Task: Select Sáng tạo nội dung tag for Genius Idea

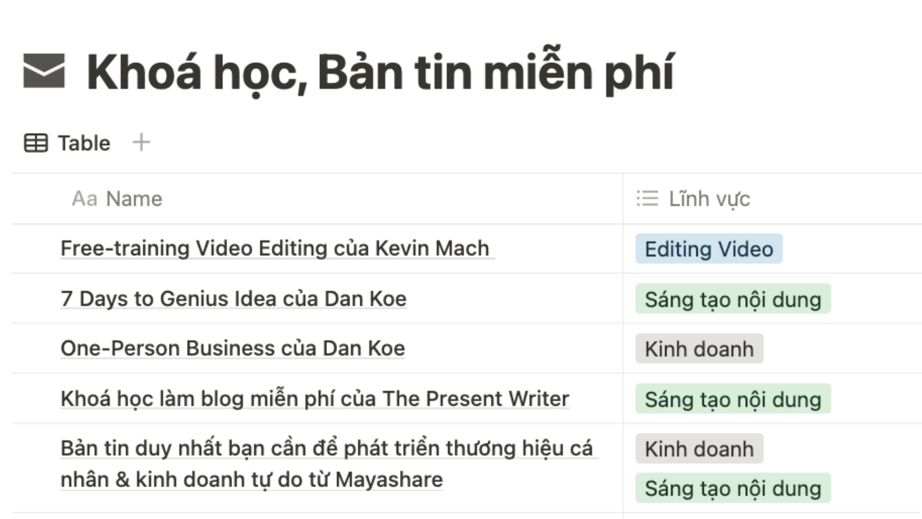Action: (x=733, y=299)
